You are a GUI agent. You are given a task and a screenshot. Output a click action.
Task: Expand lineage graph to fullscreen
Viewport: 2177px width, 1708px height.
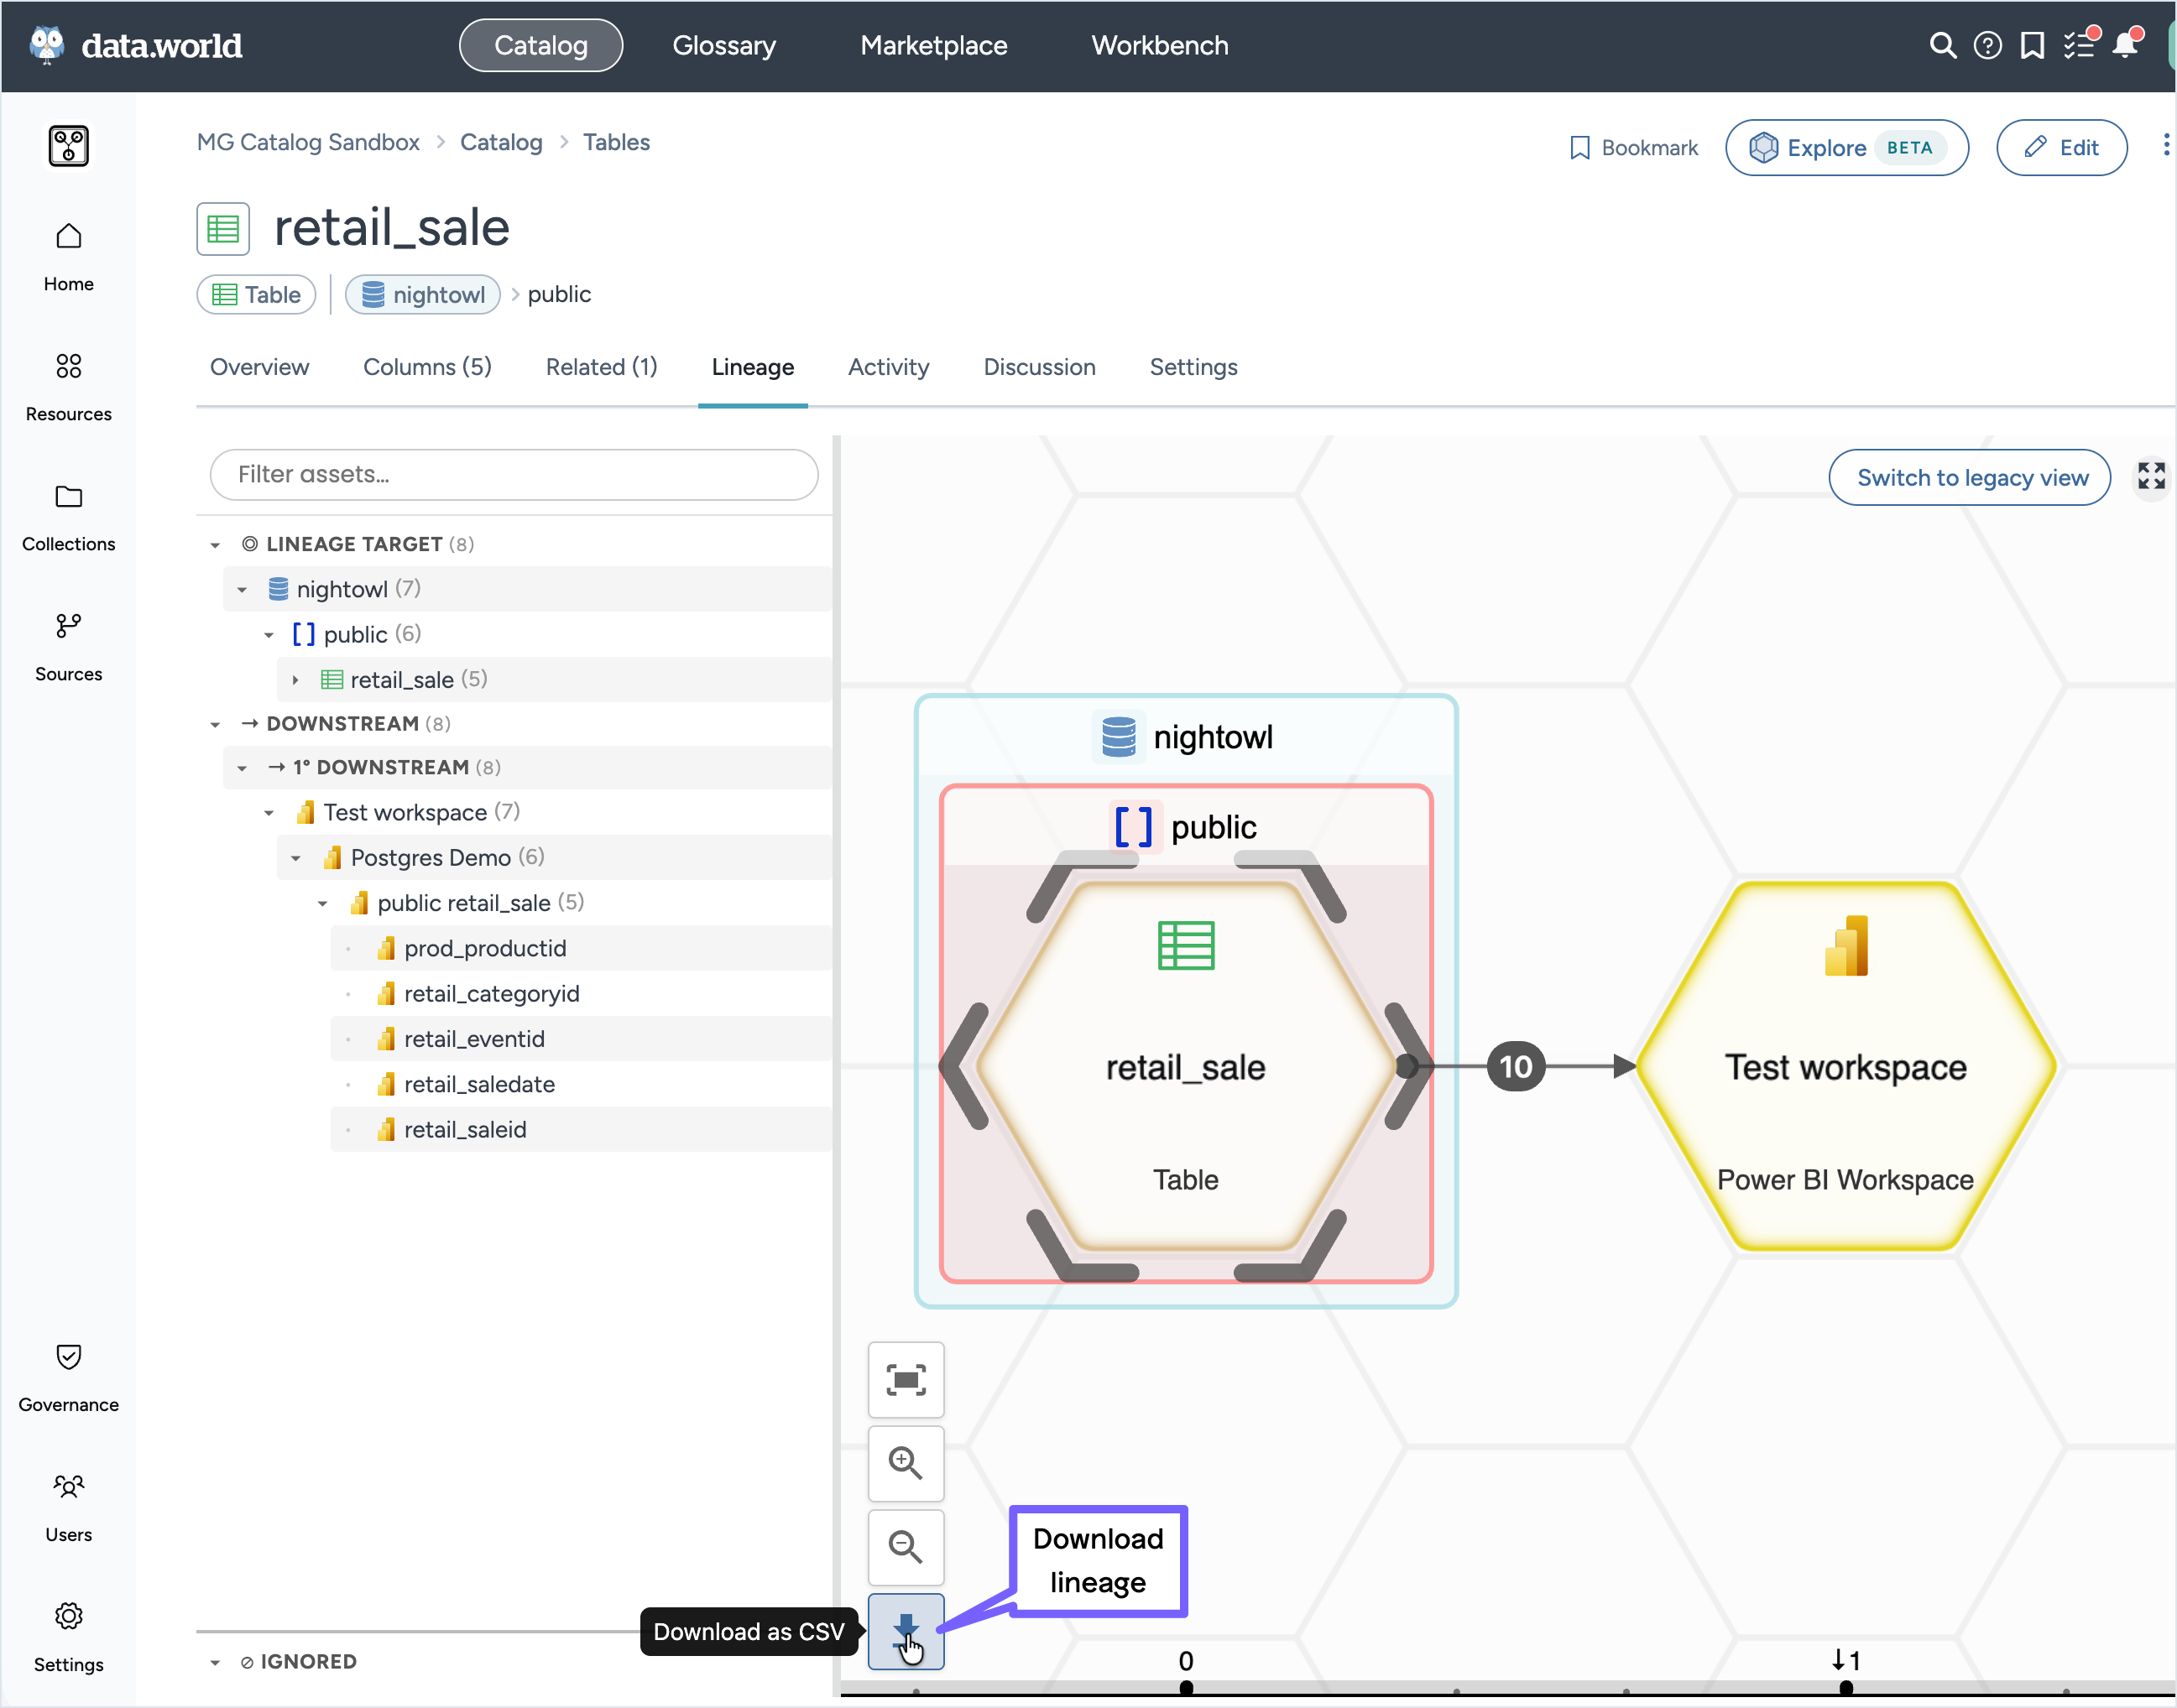click(x=2151, y=475)
